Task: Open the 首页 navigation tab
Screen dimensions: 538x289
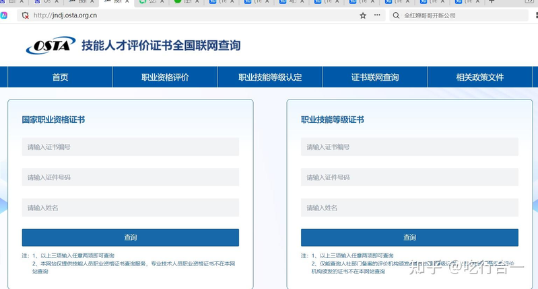Action: click(60, 77)
